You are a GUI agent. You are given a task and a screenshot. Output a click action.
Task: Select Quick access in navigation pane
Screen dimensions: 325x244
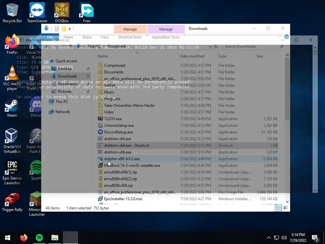click(x=63, y=61)
